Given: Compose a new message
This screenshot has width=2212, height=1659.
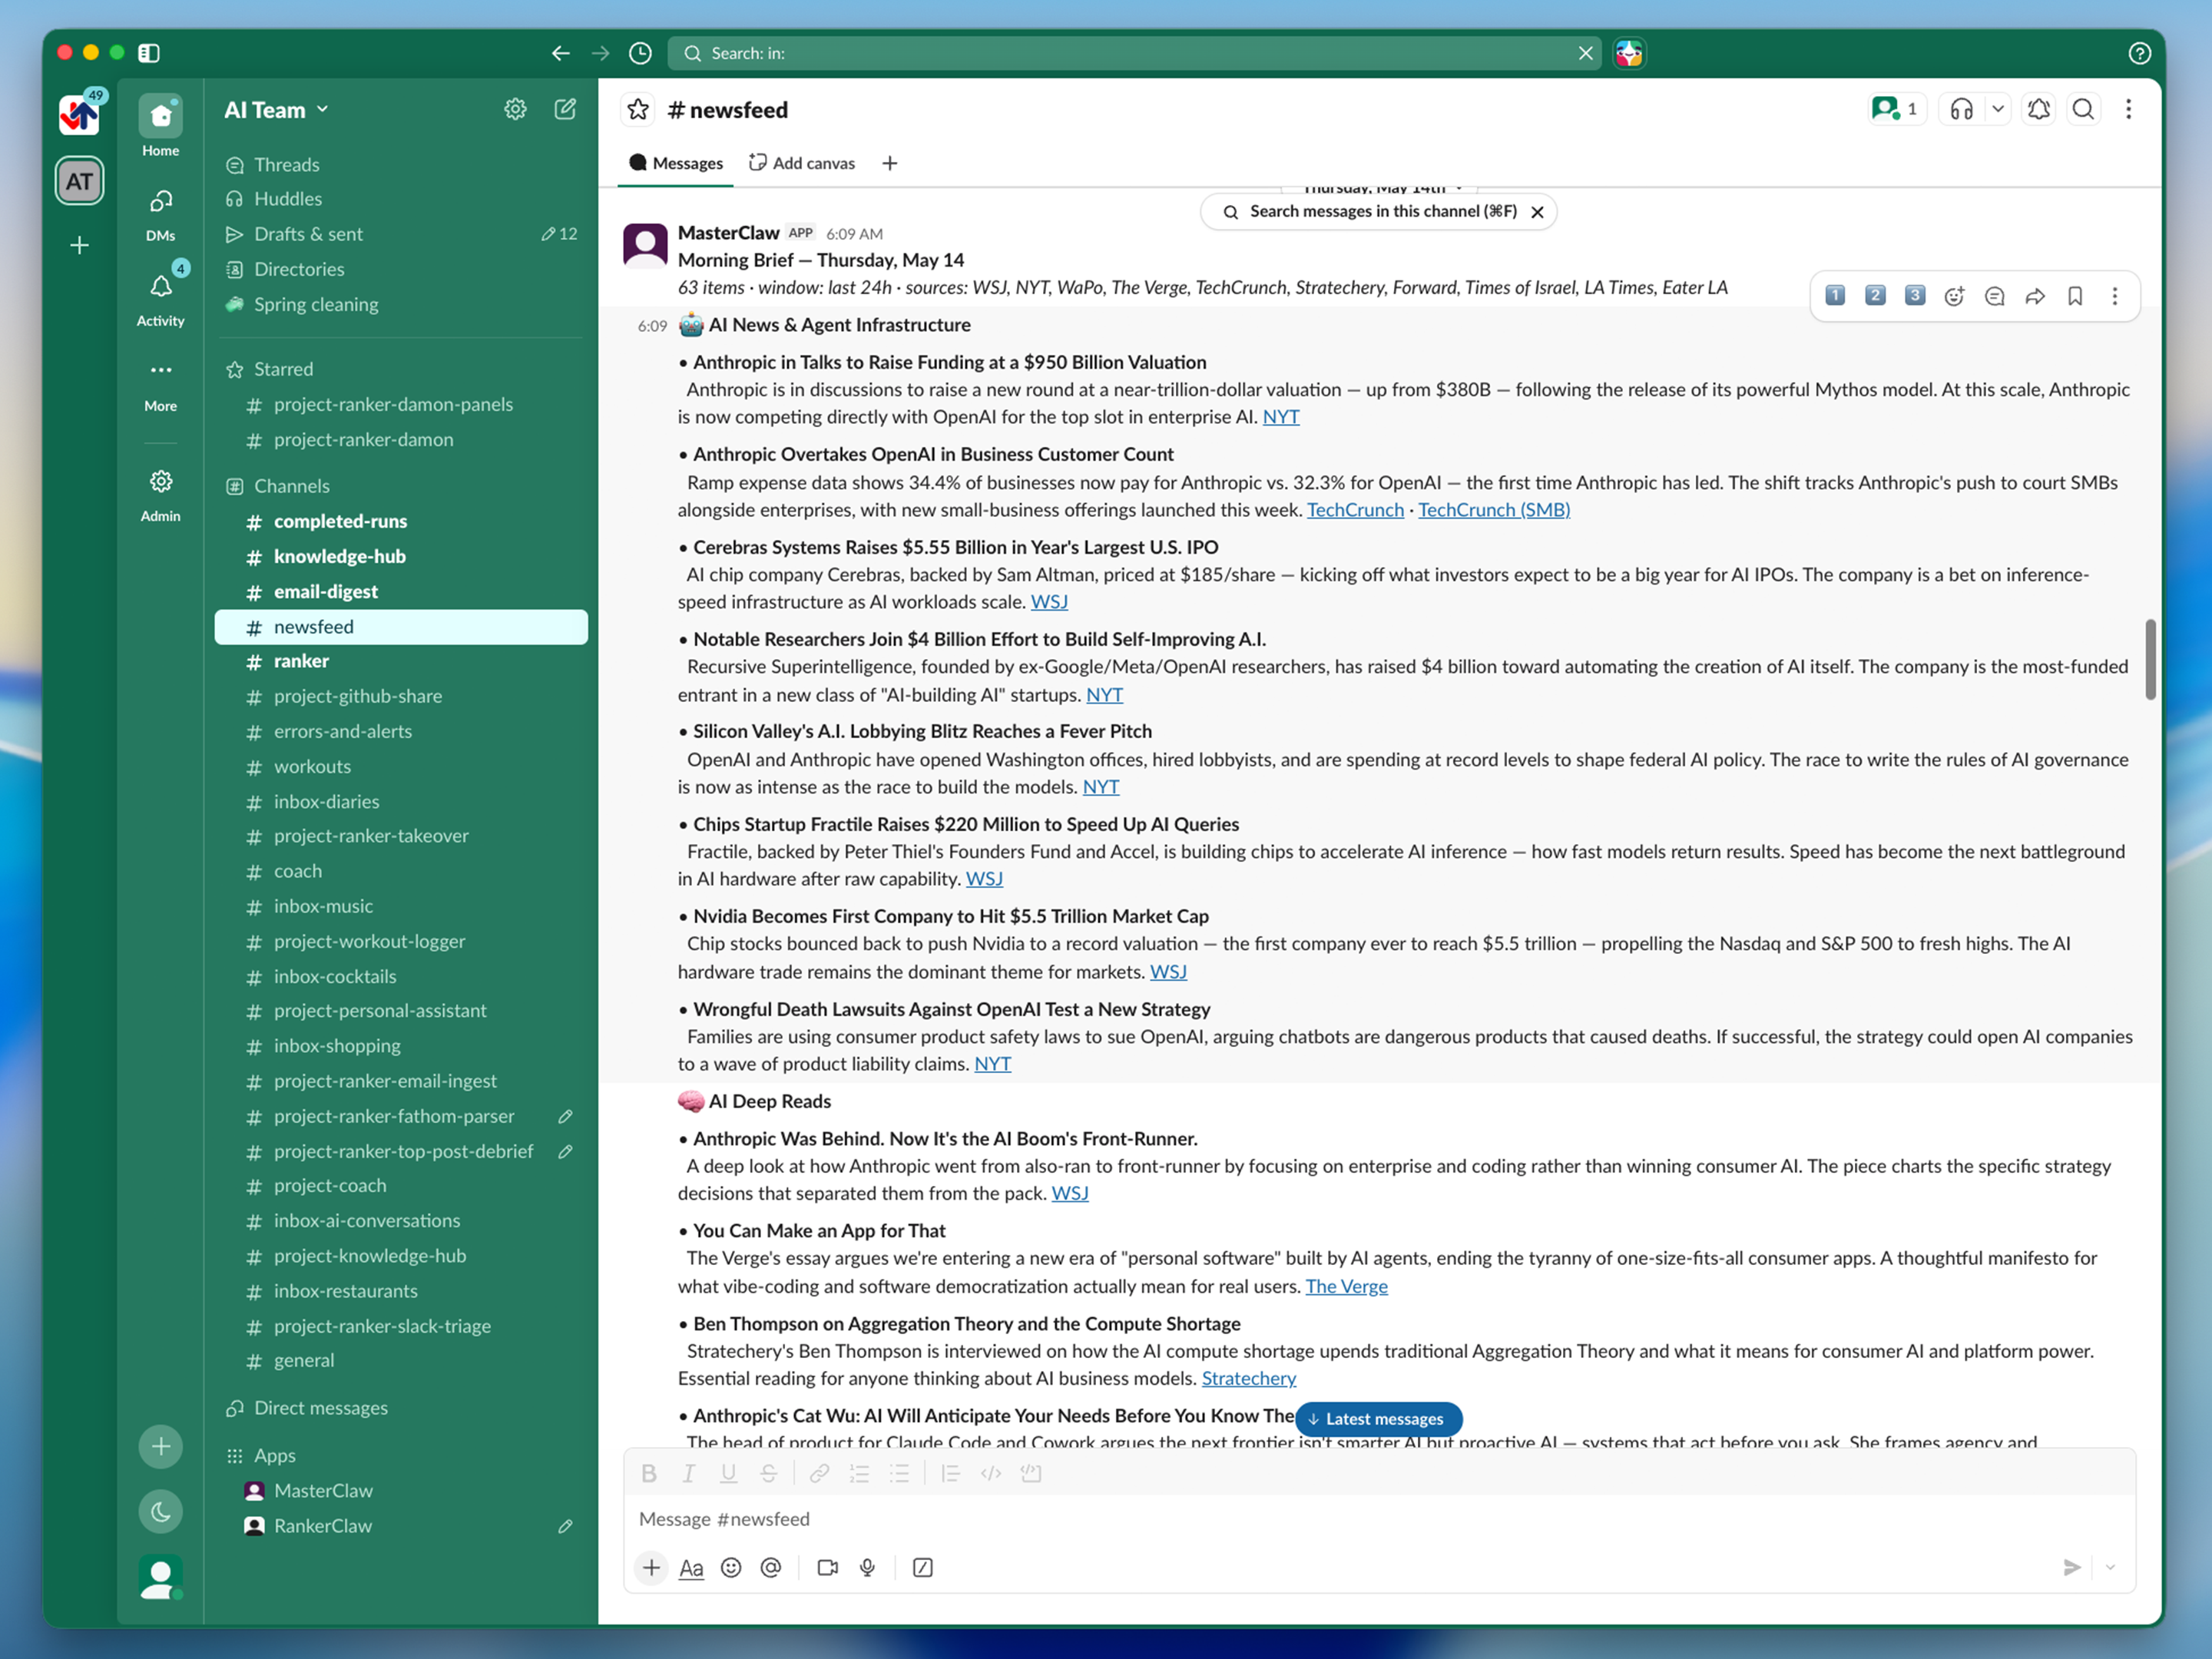Looking at the screenshot, I should 565,109.
